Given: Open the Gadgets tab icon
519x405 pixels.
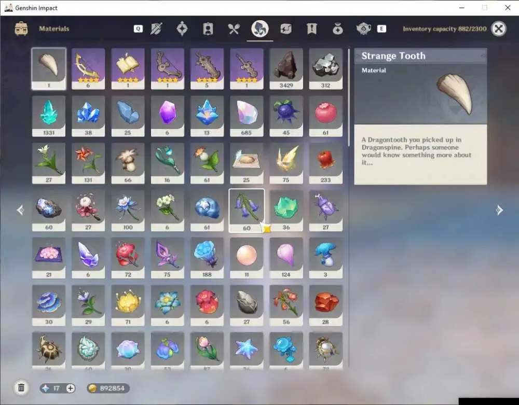Looking at the screenshot, I should point(285,29).
